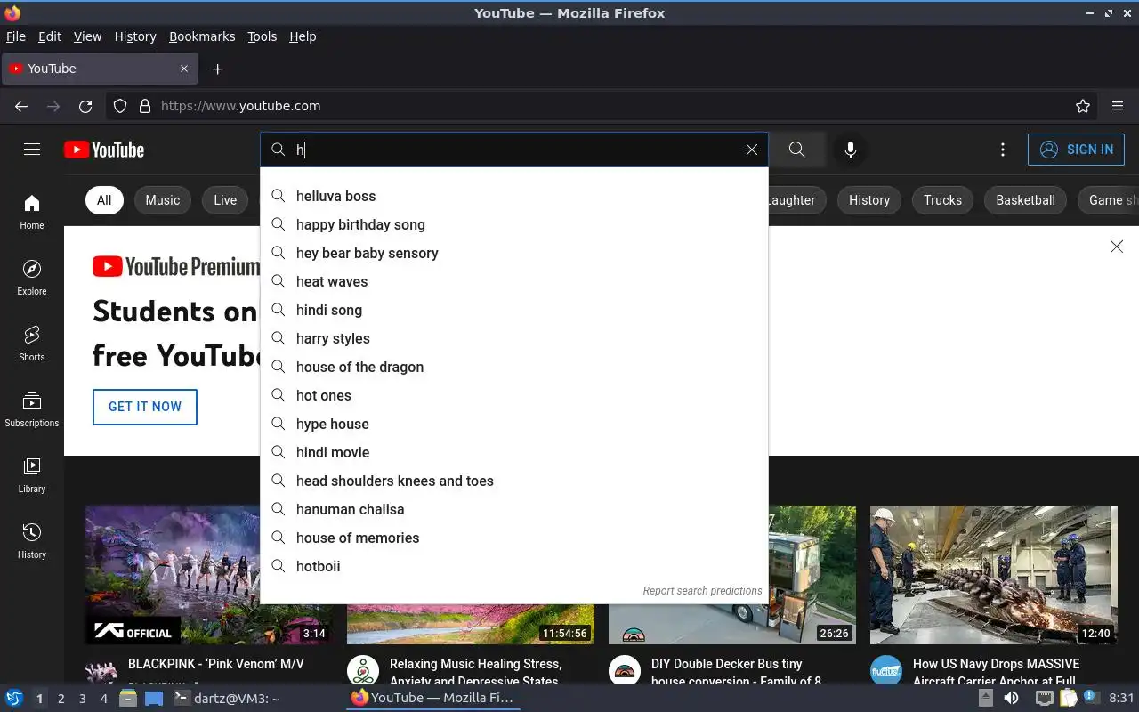Open a new Firefox tab
The image size is (1139, 712).
218,69
